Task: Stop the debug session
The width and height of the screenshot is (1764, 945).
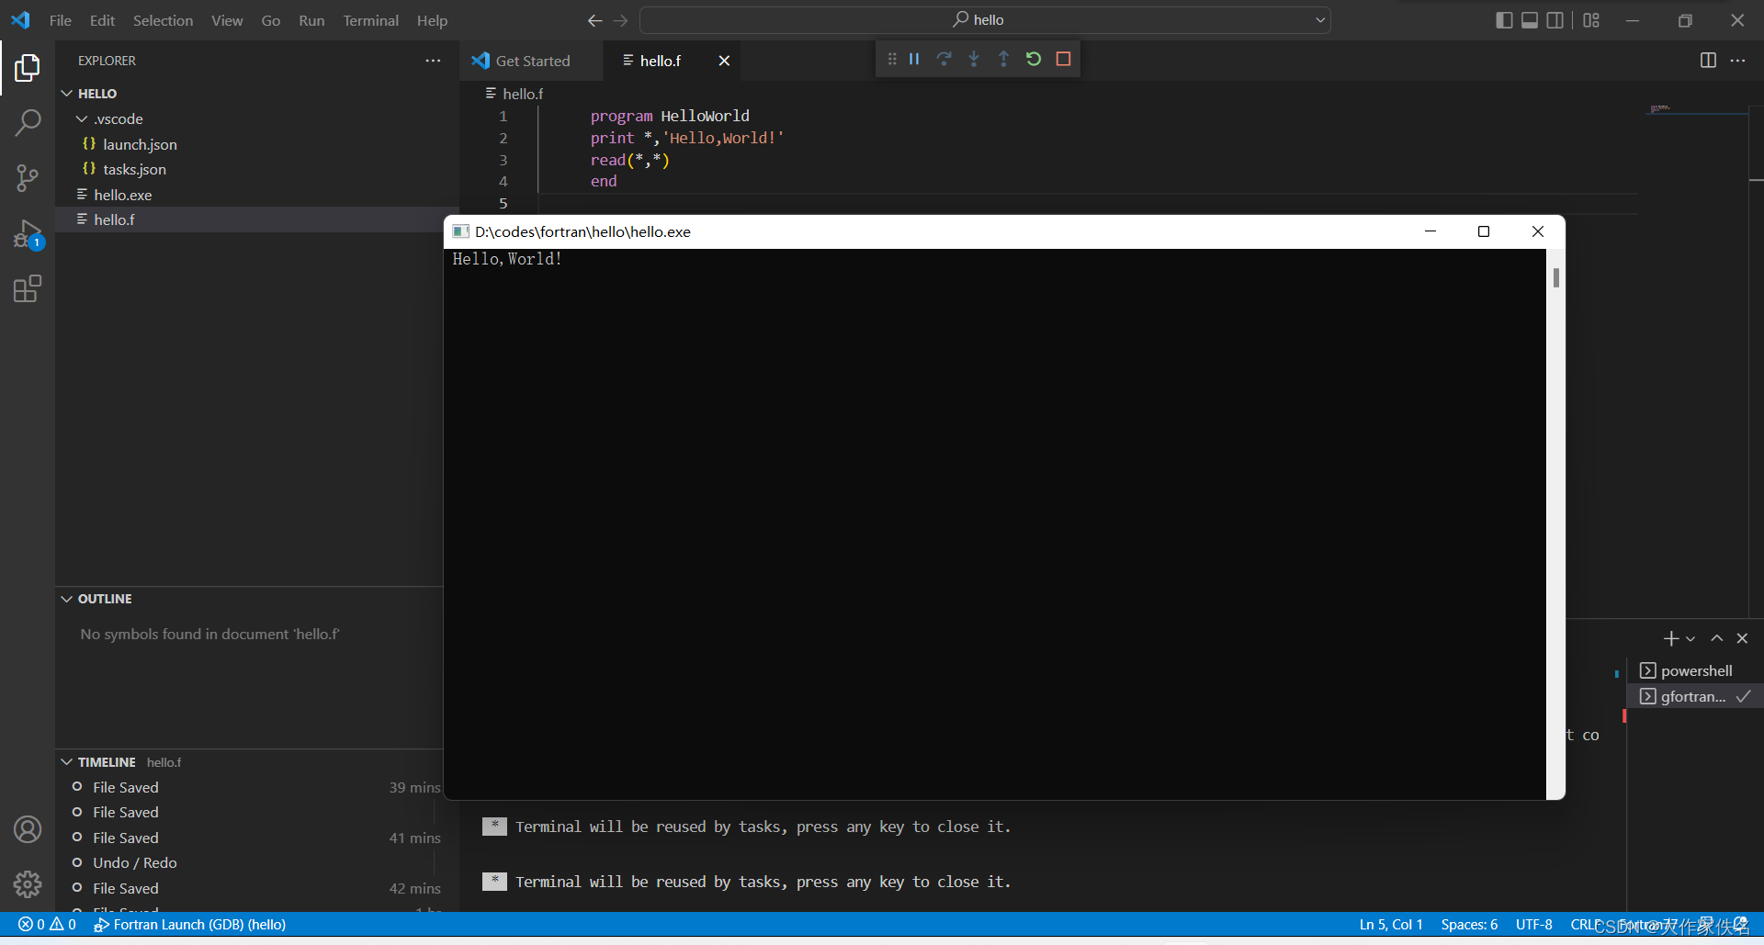Action: 1064,59
